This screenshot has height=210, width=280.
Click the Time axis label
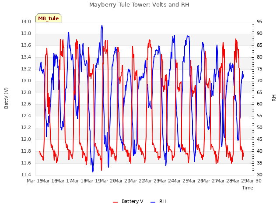[x=248, y=188]
